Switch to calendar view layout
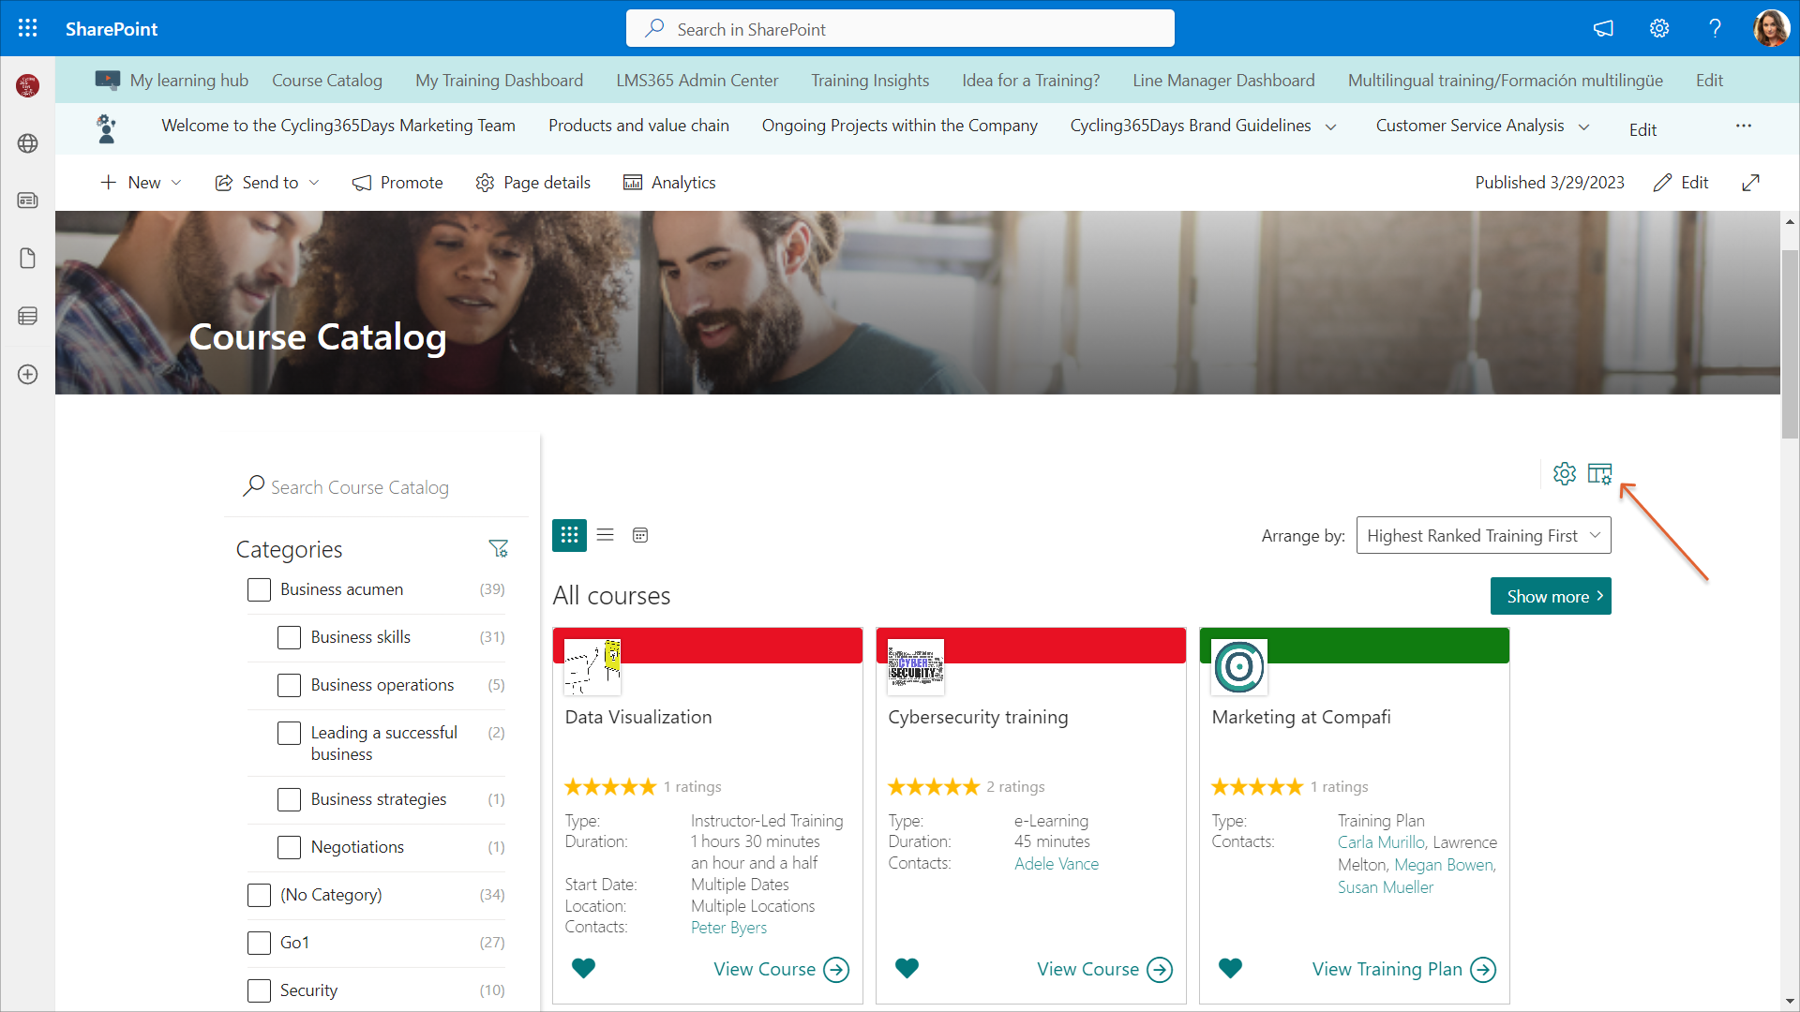1800x1012 pixels. [x=640, y=535]
